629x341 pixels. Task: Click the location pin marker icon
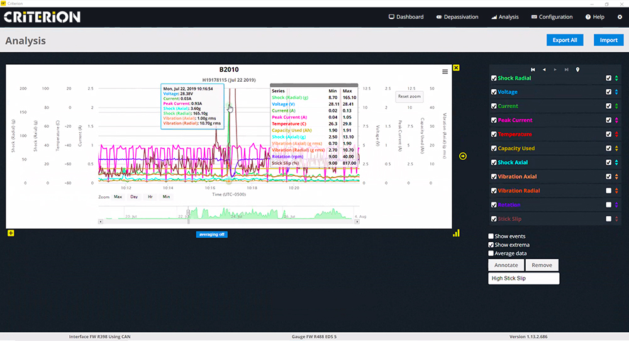coord(577,69)
